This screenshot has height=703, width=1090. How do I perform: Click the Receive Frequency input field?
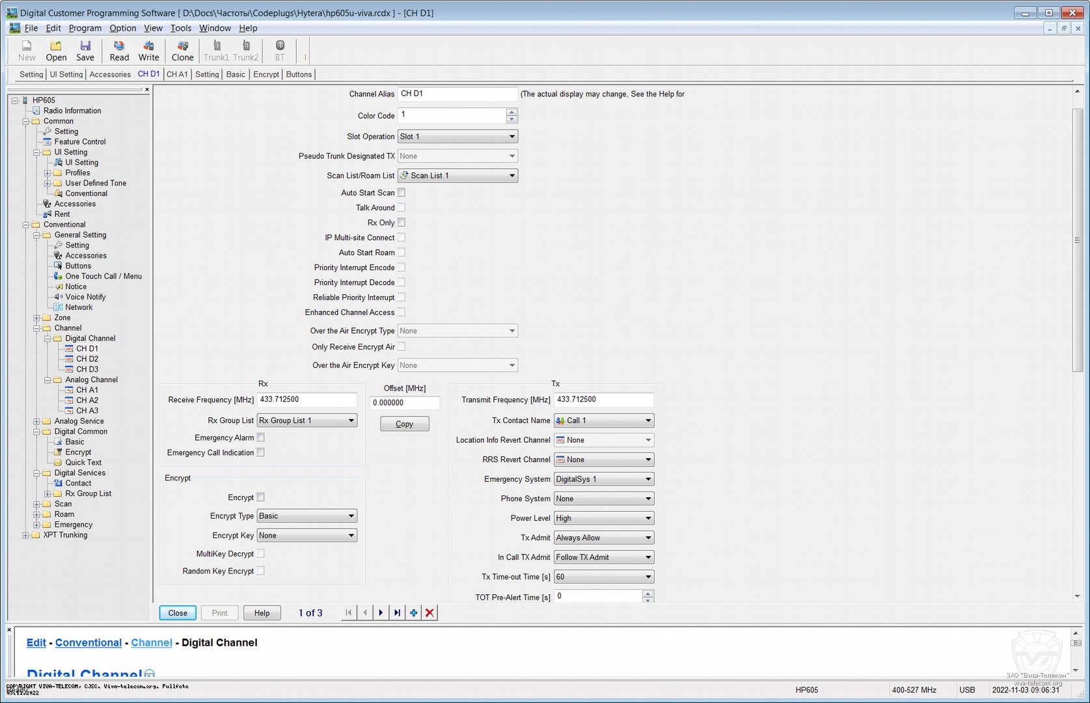307,400
